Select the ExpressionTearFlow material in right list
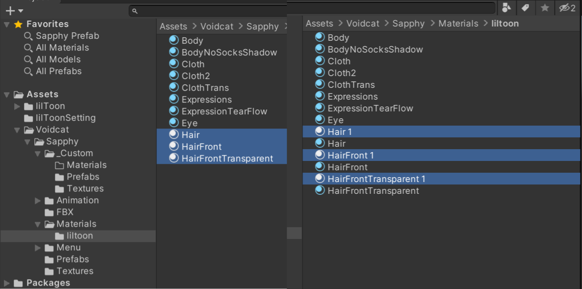Screen dimensions: 582x289 (x=370, y=108)
